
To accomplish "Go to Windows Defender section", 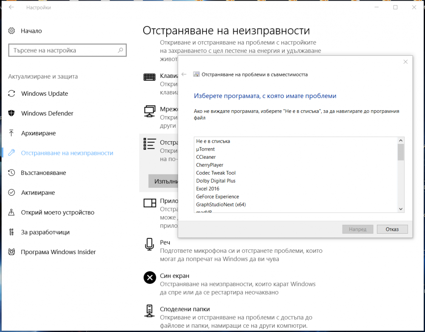I will point(47,113).
